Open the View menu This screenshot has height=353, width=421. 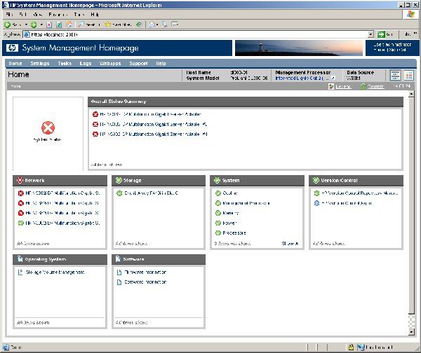point(38,15)
